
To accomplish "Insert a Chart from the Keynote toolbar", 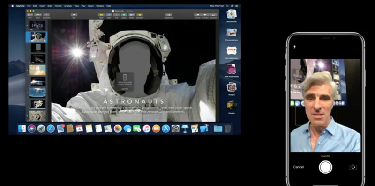I will pos(109,15).
